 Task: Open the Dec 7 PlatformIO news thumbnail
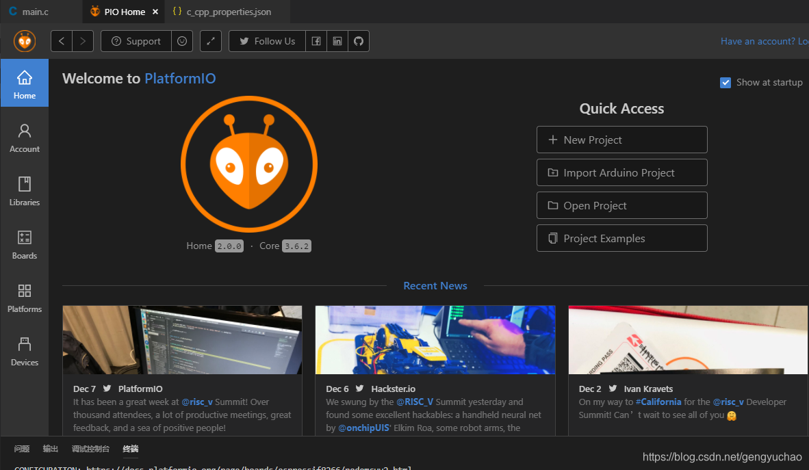[x=182, y=340]
